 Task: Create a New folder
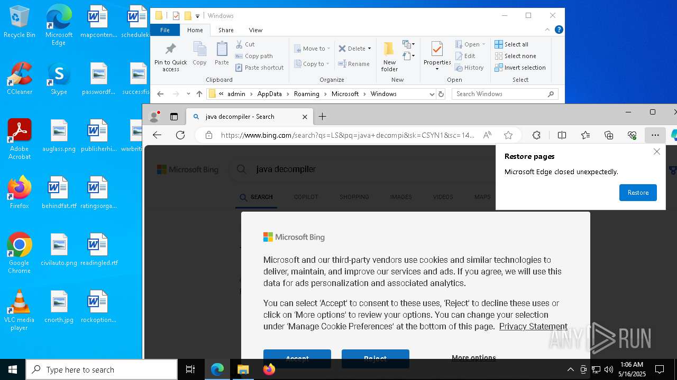point(389,57)
